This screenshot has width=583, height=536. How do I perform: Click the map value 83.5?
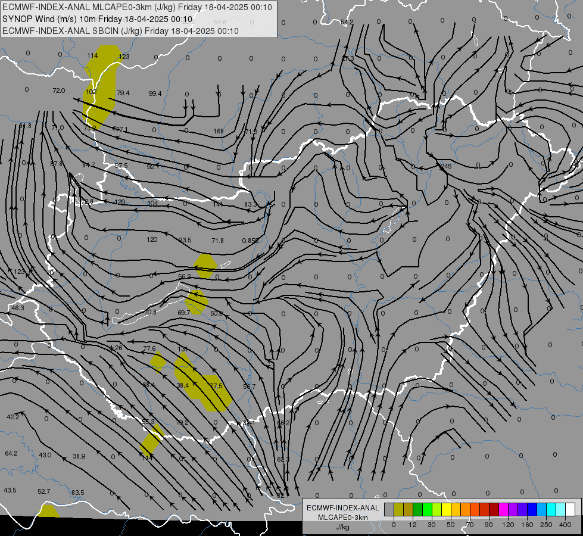[77, 493]
